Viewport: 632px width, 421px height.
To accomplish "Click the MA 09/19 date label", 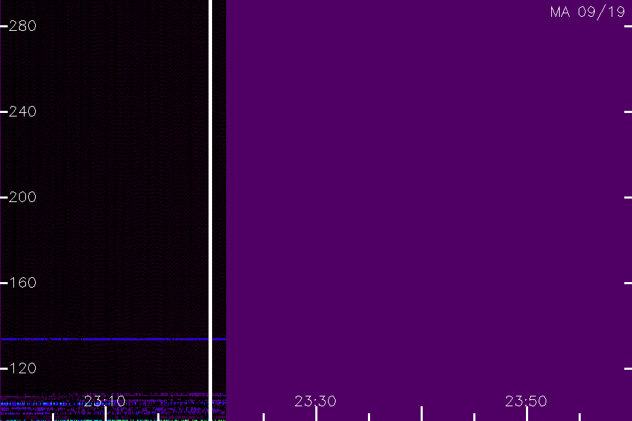I will [x=588, y=12].
